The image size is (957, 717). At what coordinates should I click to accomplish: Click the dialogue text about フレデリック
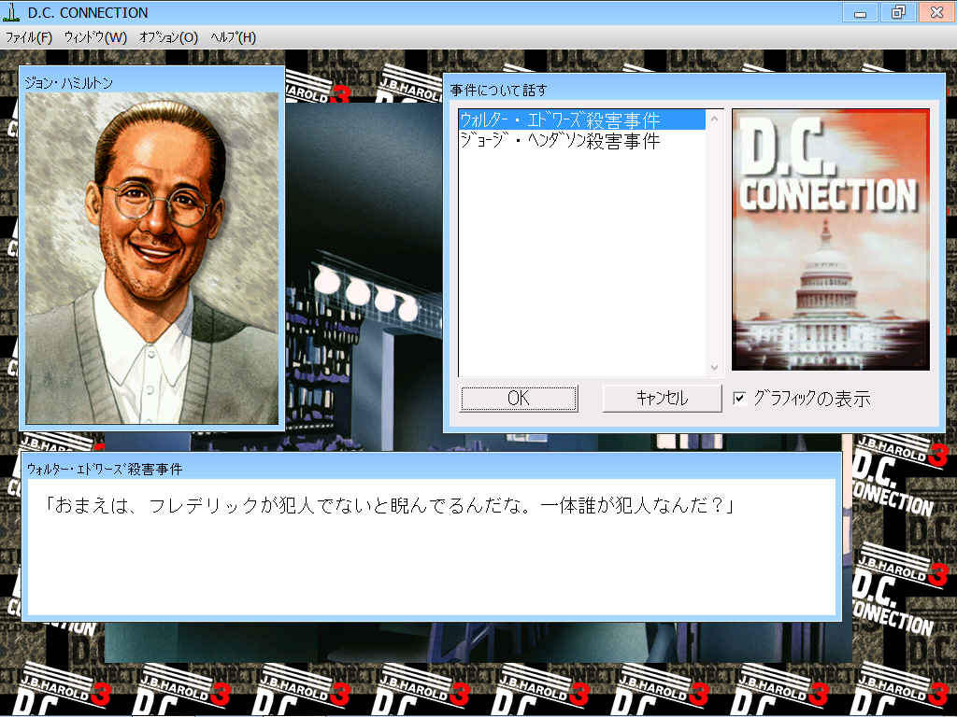tap(390, 505)
